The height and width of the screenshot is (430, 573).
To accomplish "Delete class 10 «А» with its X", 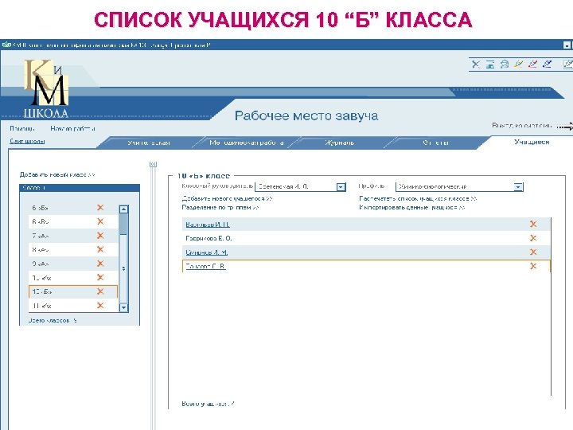I will (100, 277).
